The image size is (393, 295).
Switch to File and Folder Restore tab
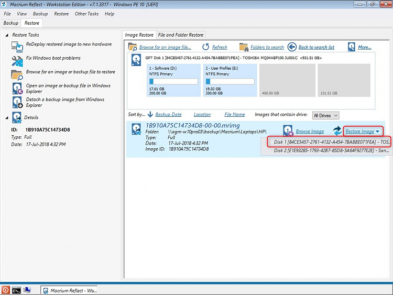coord(181,35)
